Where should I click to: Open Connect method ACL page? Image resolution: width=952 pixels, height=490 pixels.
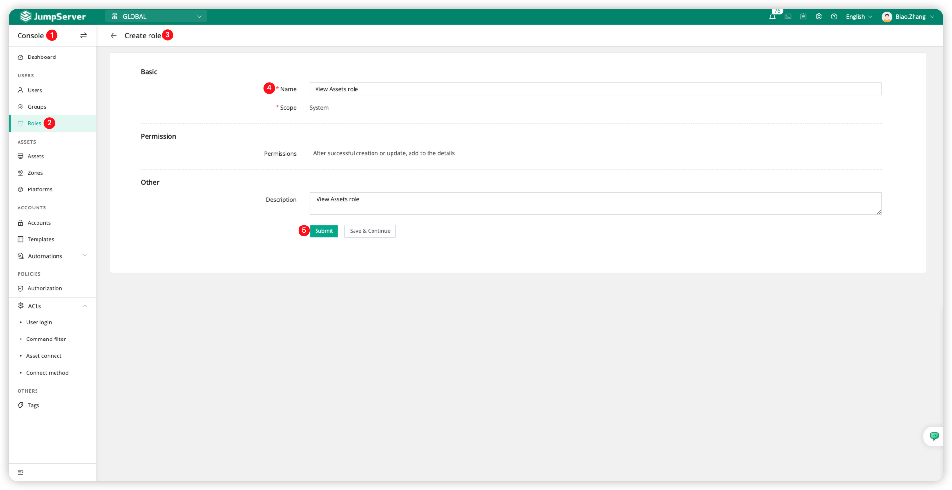(x=53, y=373)
